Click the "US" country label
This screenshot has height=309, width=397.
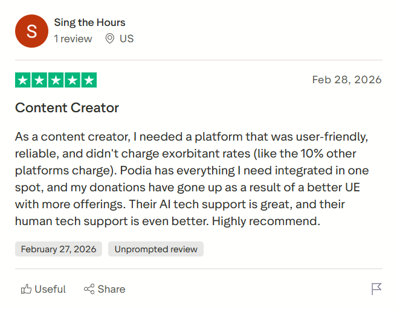127,39
